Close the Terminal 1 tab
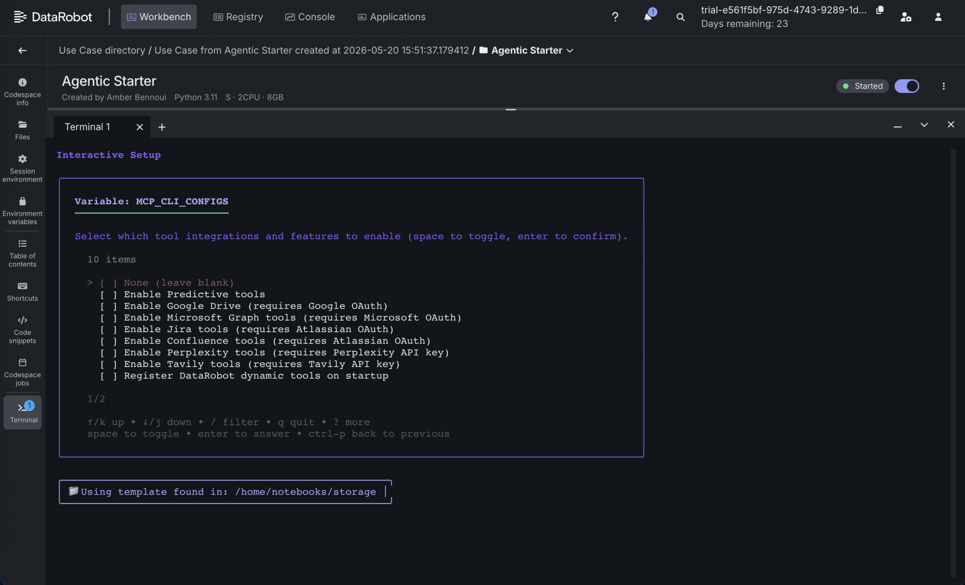965x585 pixels. (139, 127)
